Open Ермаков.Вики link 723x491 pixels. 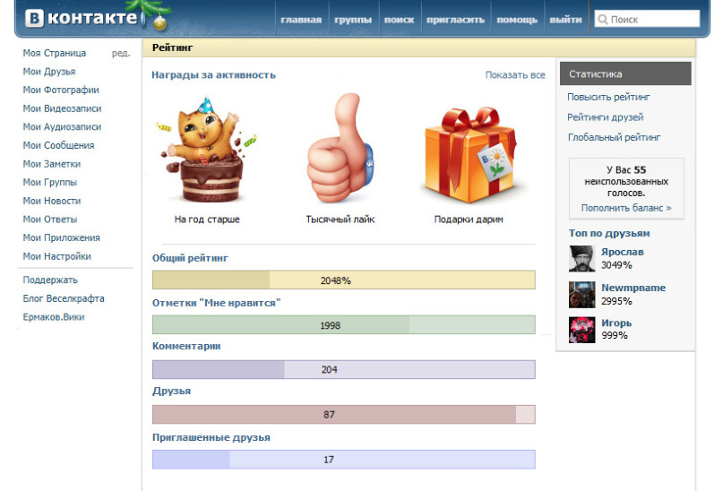point(54,316)
